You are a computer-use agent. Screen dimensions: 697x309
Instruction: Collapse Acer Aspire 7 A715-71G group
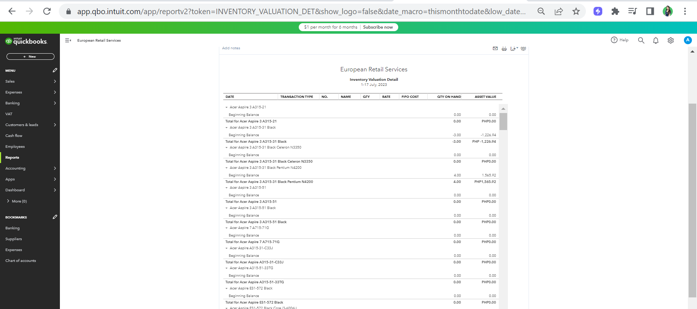click(x=227, y=228)
